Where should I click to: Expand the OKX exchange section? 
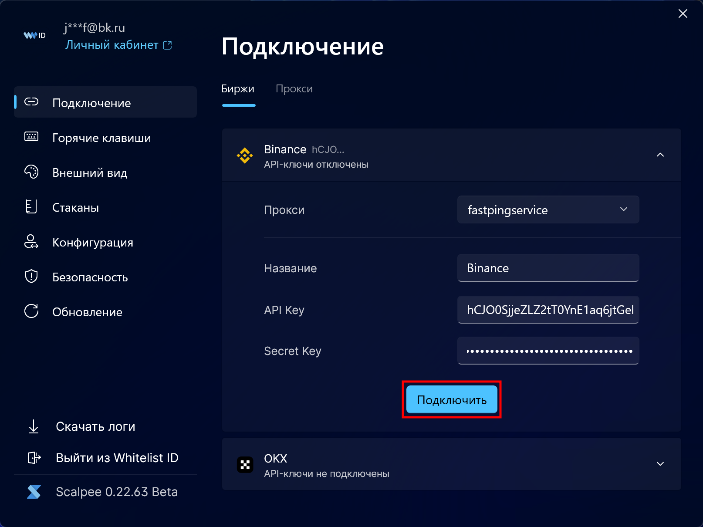(660, 464)
